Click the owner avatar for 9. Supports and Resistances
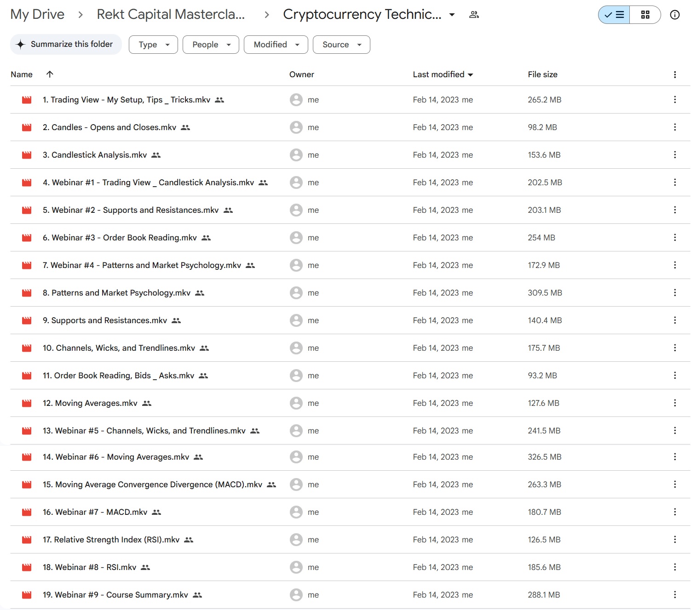The image size is (691, 610). pos(296,320)
